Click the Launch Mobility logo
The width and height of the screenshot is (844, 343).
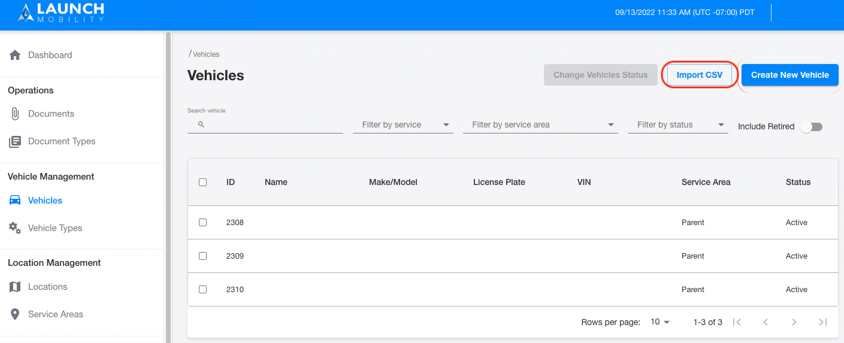pyautogui.click(x=60, y=12)
